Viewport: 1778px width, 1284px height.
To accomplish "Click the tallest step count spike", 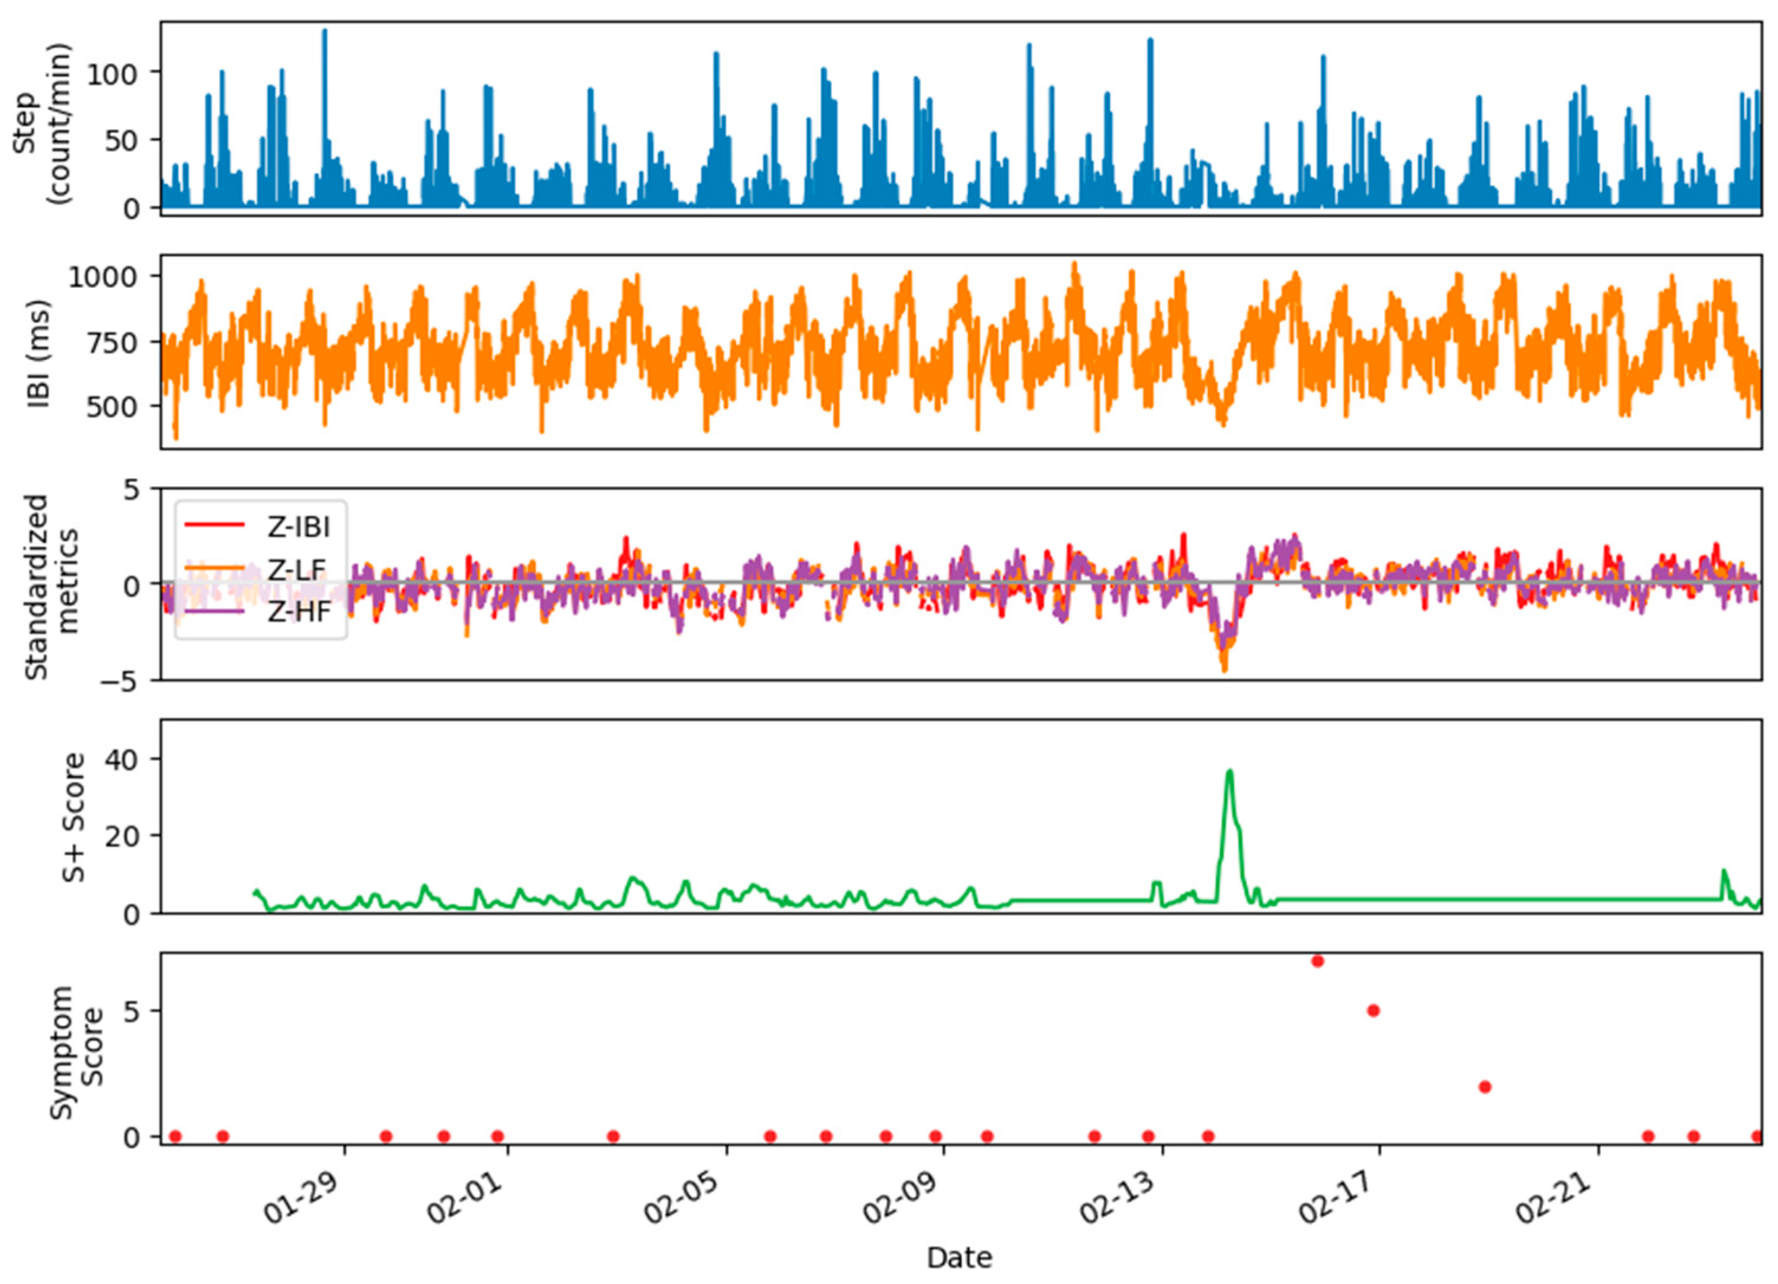I will [325, 35].
